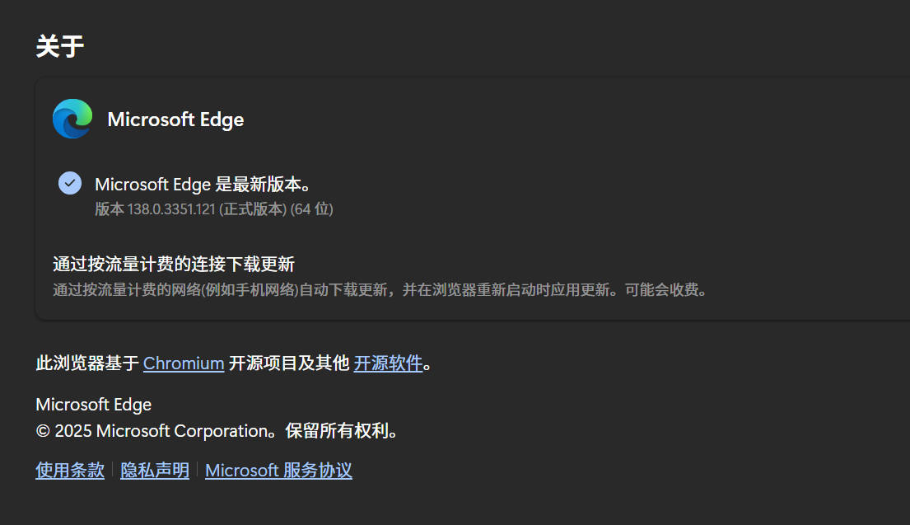Open the 隐私声明 link
This screenshot has height=525, width=910.
[155, 470]
